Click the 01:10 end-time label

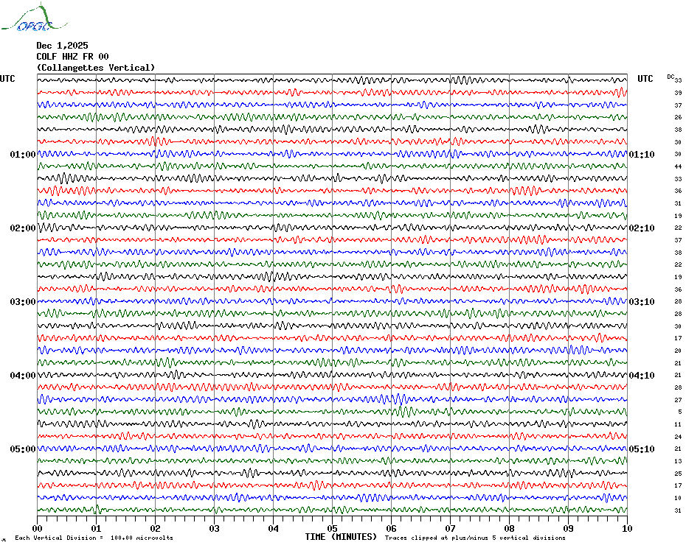642,154
